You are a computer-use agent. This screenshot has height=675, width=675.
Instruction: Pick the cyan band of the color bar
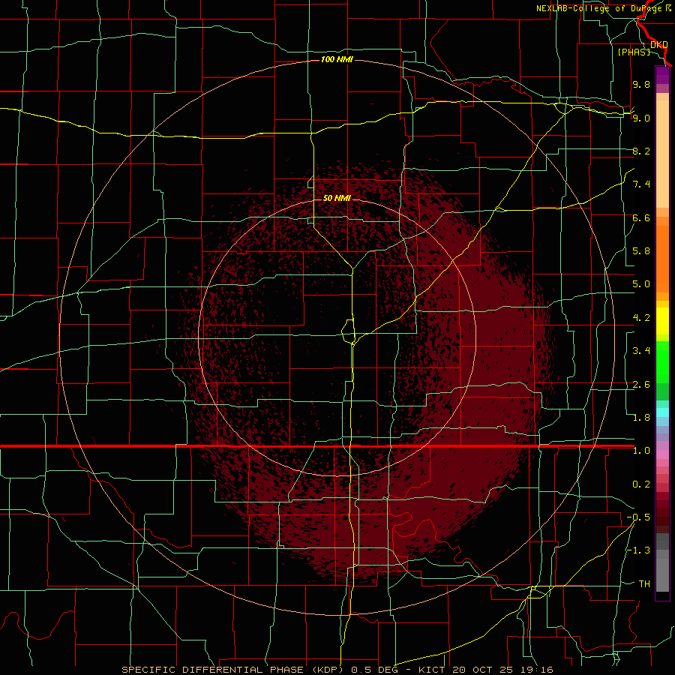click(x=662, y=412)
